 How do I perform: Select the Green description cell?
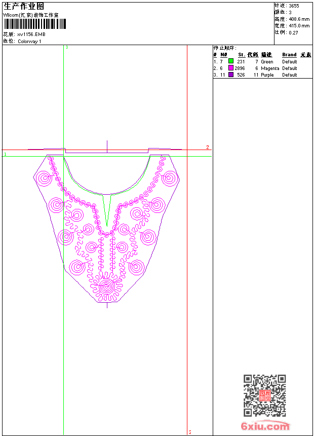coord(267,62)
